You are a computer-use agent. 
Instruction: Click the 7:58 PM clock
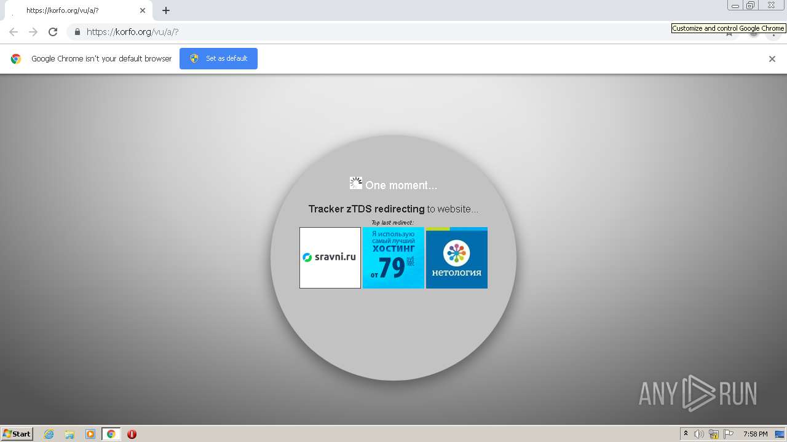click(755, 434)
